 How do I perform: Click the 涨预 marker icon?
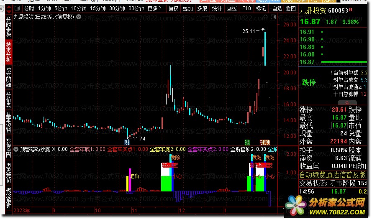[x=265, y=142]
